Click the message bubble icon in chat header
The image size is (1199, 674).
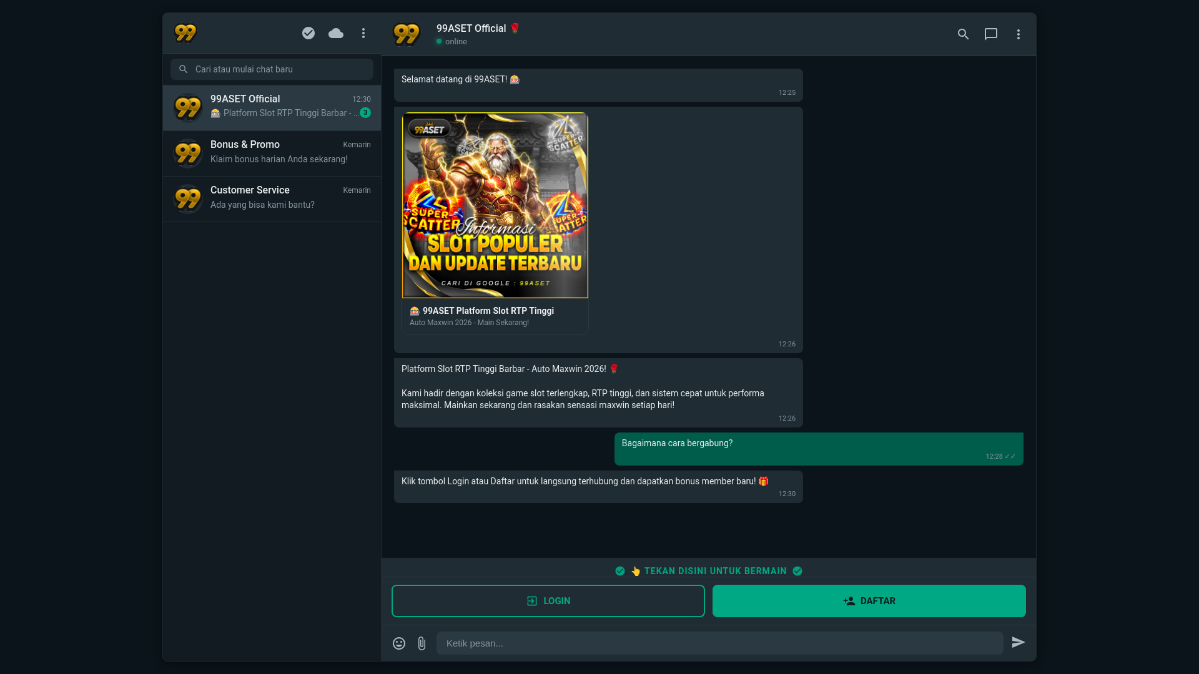coord(991,34)
